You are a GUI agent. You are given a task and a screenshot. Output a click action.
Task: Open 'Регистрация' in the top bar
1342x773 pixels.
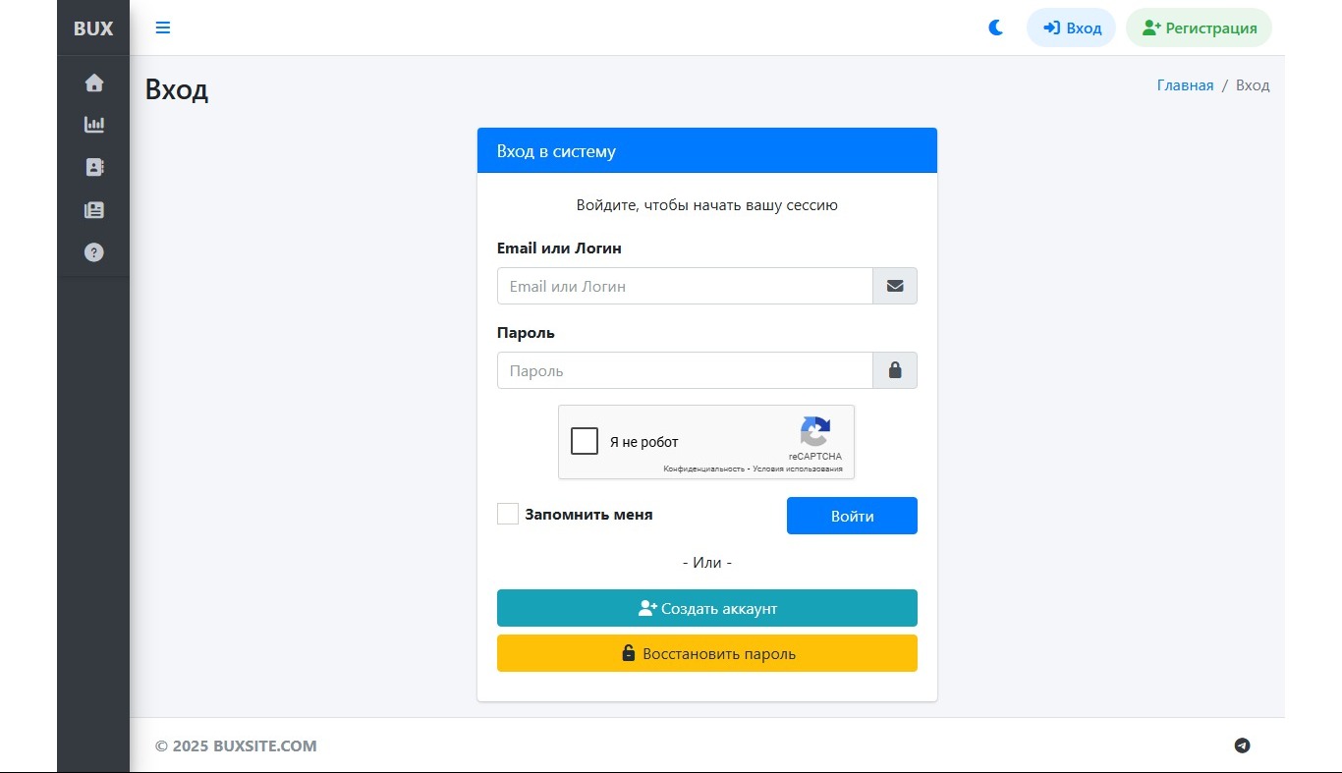tap(1199, 28)
